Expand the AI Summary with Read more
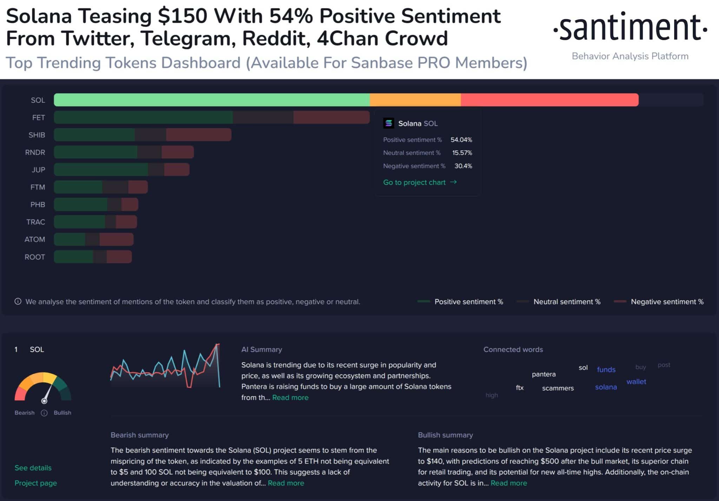The width and height of the screenshot is (719, 501). (290, 397)
